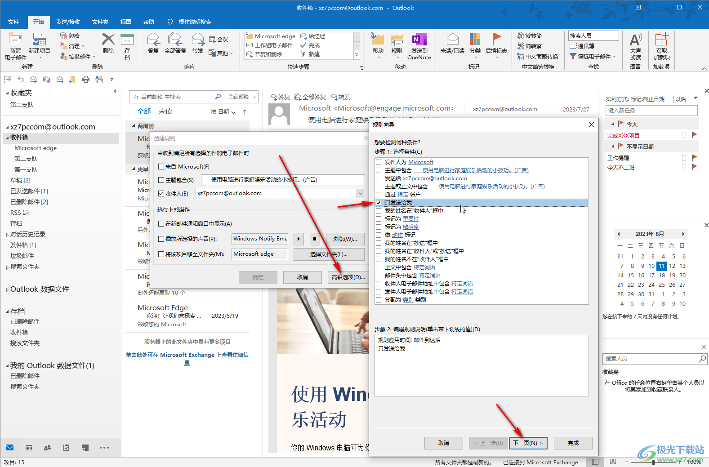Expand Outlook 数据文件 node
Image resolution: width=709 pixels, height=467 pixels.
pyautogui.click(x=7, y=289)
